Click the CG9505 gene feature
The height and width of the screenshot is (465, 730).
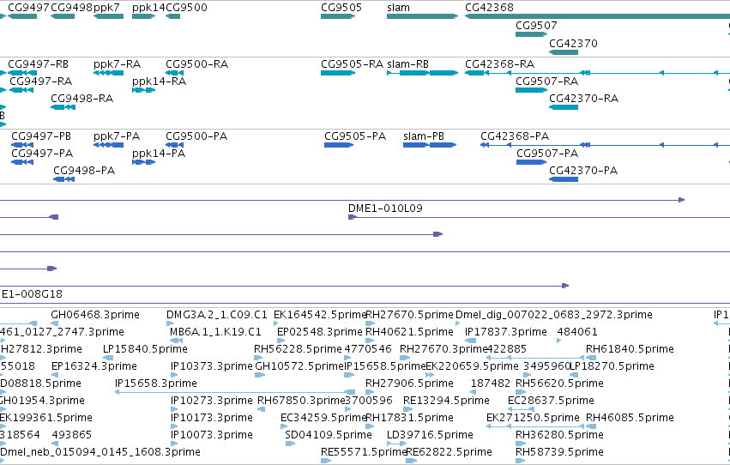coord(338,16)
